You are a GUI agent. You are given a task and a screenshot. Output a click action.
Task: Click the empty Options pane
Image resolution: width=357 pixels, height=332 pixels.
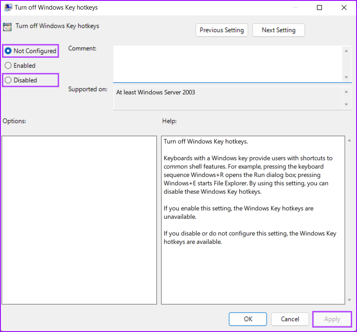click(x=79, y=220)
